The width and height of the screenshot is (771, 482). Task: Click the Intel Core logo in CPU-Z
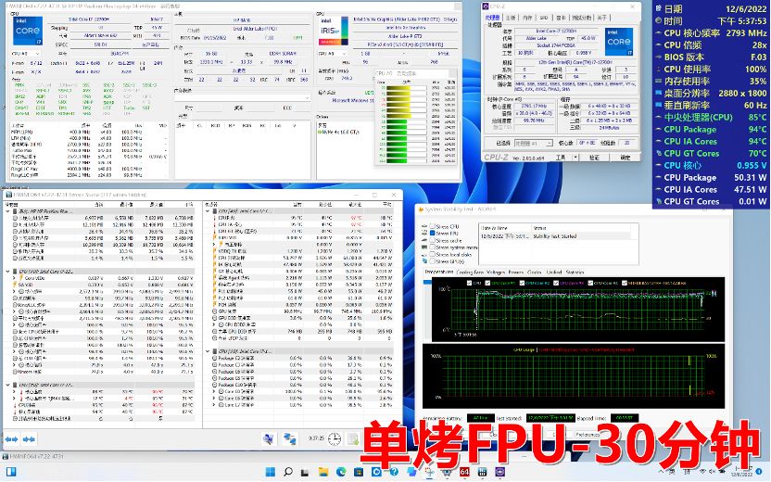pyautogui.click(x=619, y=42)
